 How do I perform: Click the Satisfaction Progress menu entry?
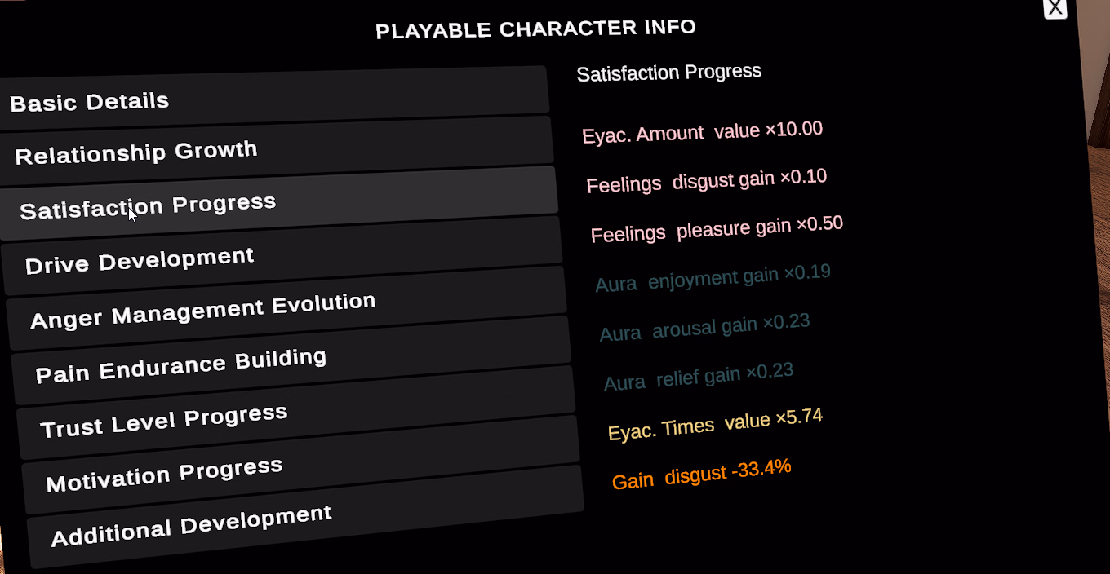[x=279, y=201]
